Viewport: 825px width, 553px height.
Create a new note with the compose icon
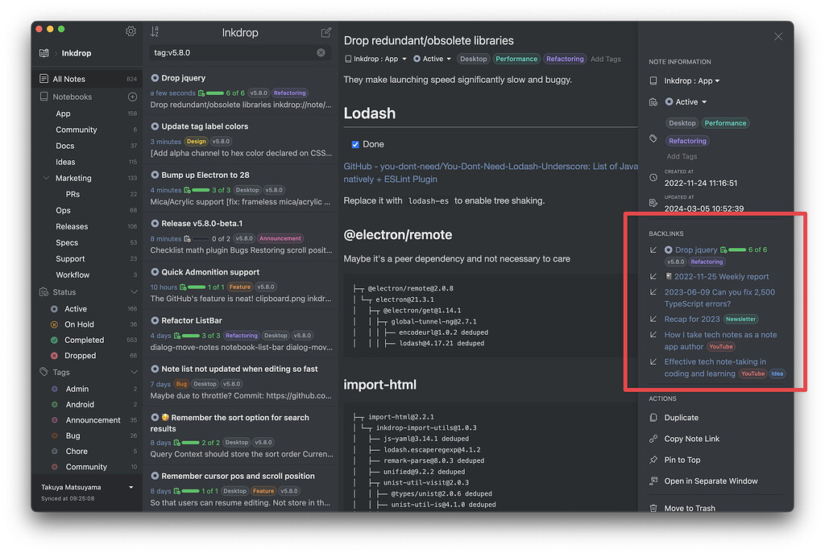pos(325,31)
